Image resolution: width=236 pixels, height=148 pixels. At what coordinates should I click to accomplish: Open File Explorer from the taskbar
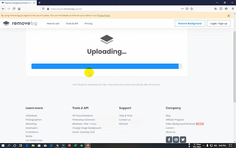(x=33, y=145)
